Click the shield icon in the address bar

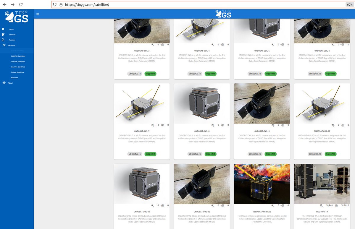coord(54,4)
